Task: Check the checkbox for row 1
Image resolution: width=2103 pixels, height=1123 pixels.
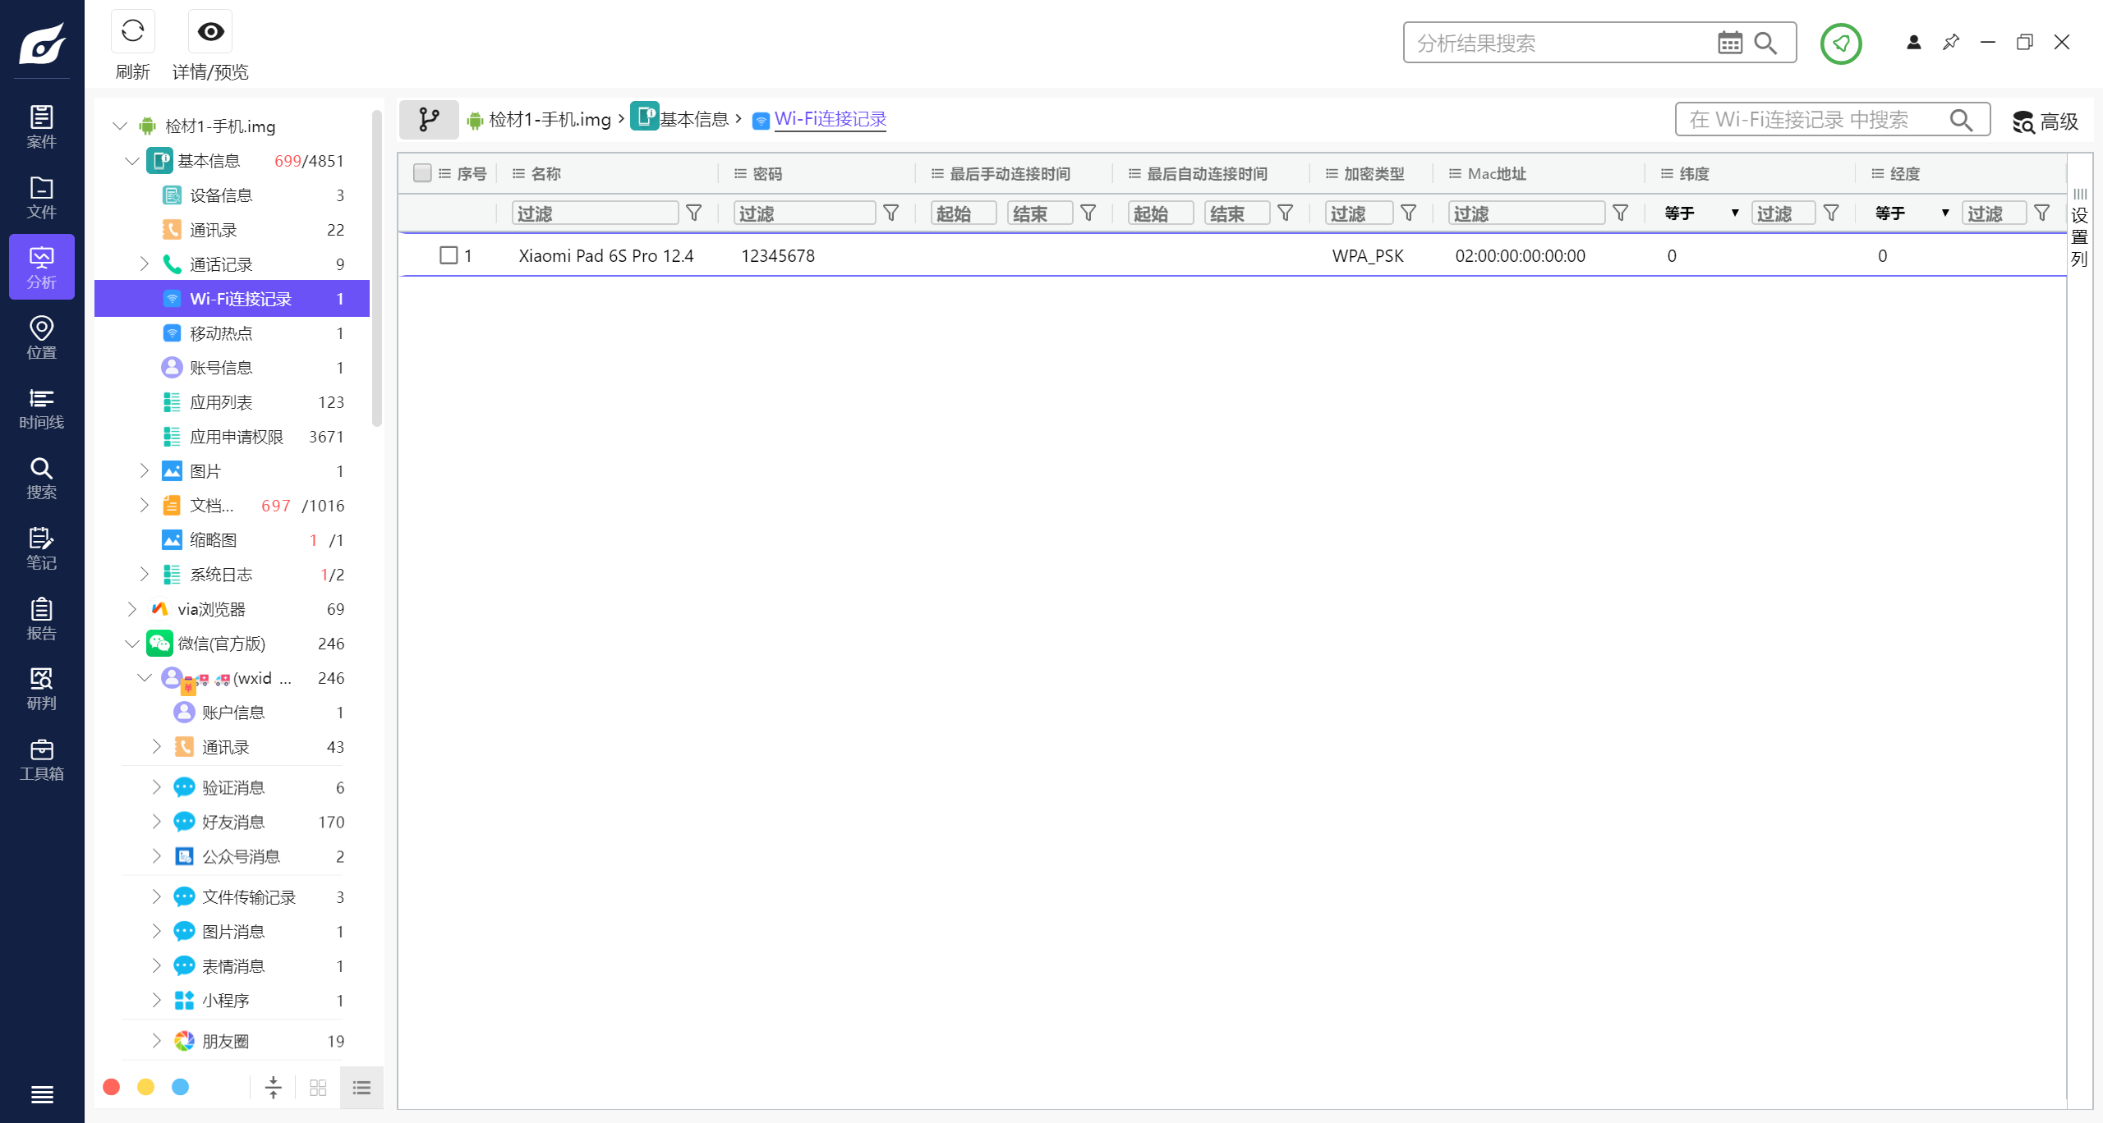Action: click(449, 255)
